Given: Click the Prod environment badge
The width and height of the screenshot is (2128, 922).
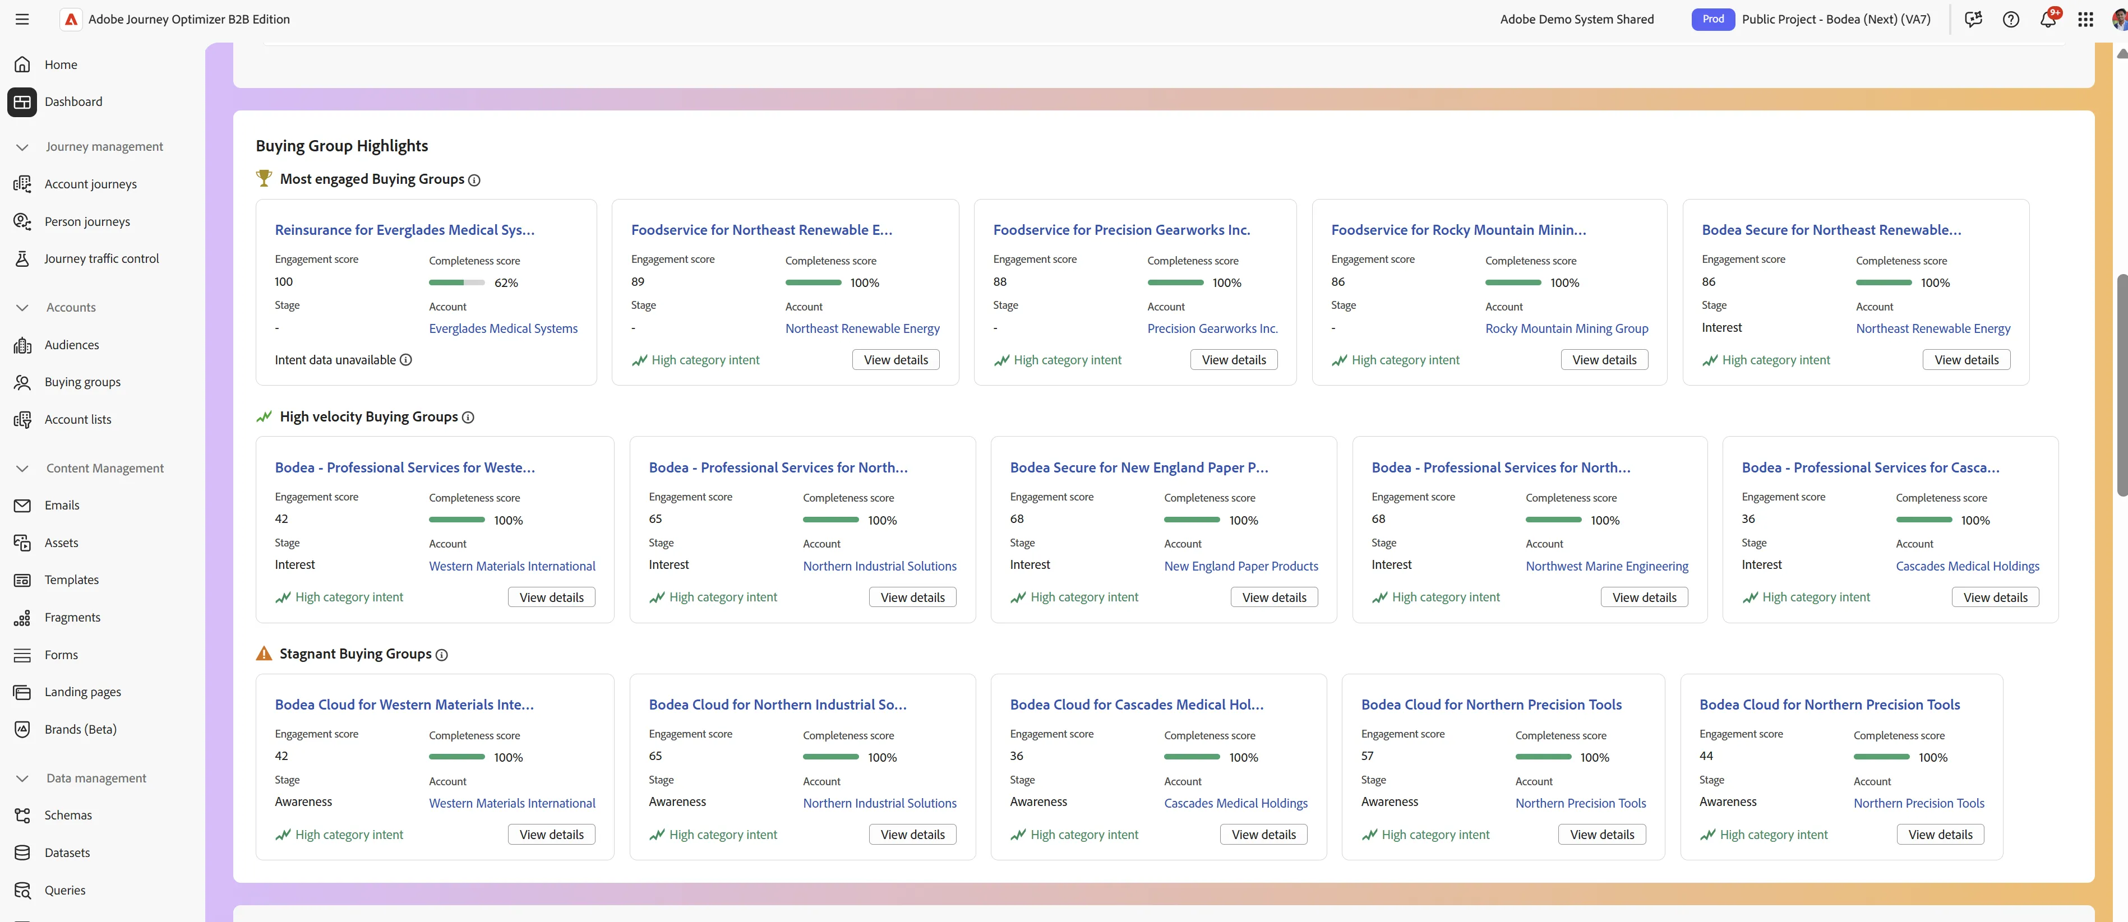Looking at the screenshot, I should click(x=1712, y=19).
